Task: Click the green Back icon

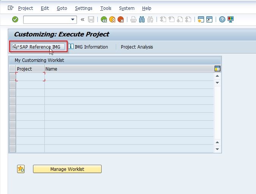Action: [104, 20]
